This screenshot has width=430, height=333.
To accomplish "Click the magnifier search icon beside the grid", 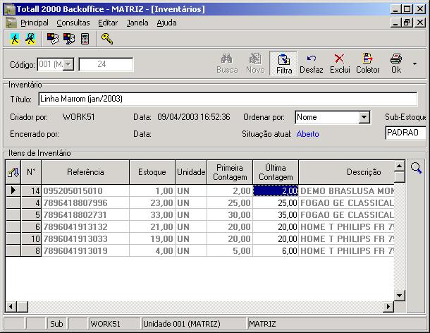I will 416,168.
